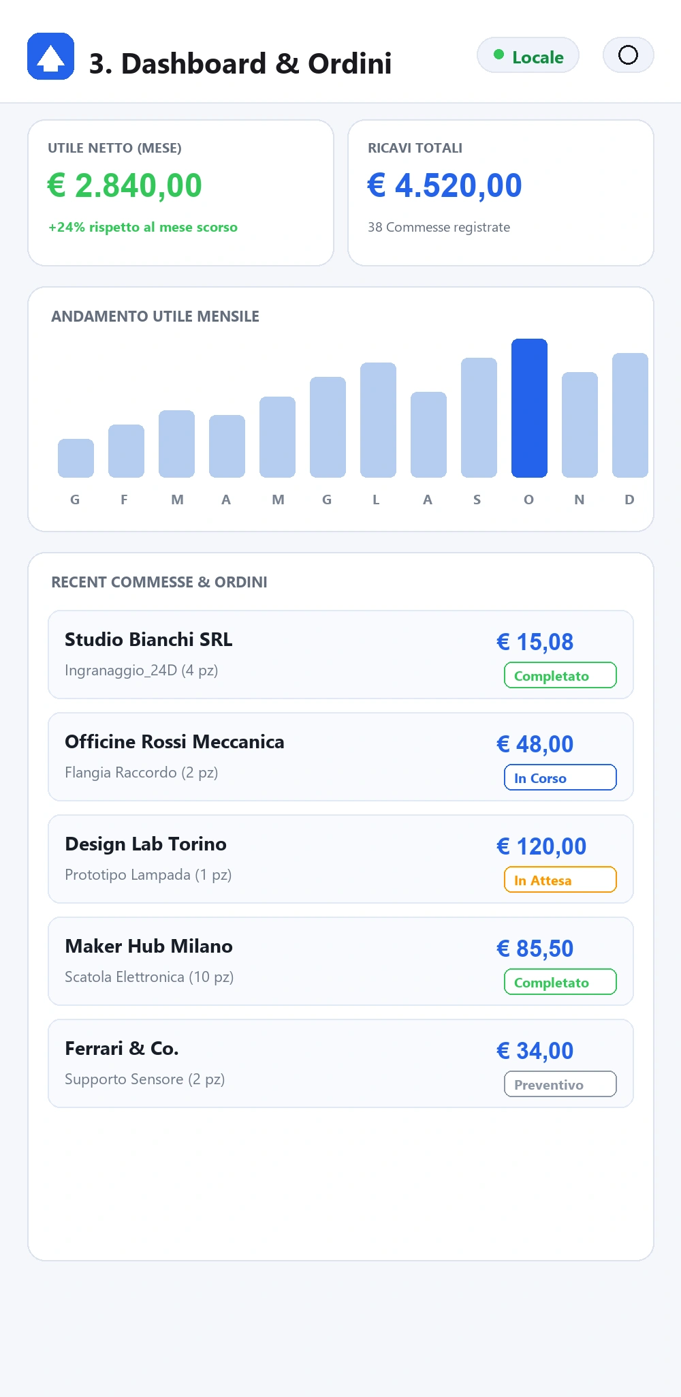The width and height of the screenshot is (681, 1397).
Task: Select the D month bar in chart
Action: click(630, 415)
